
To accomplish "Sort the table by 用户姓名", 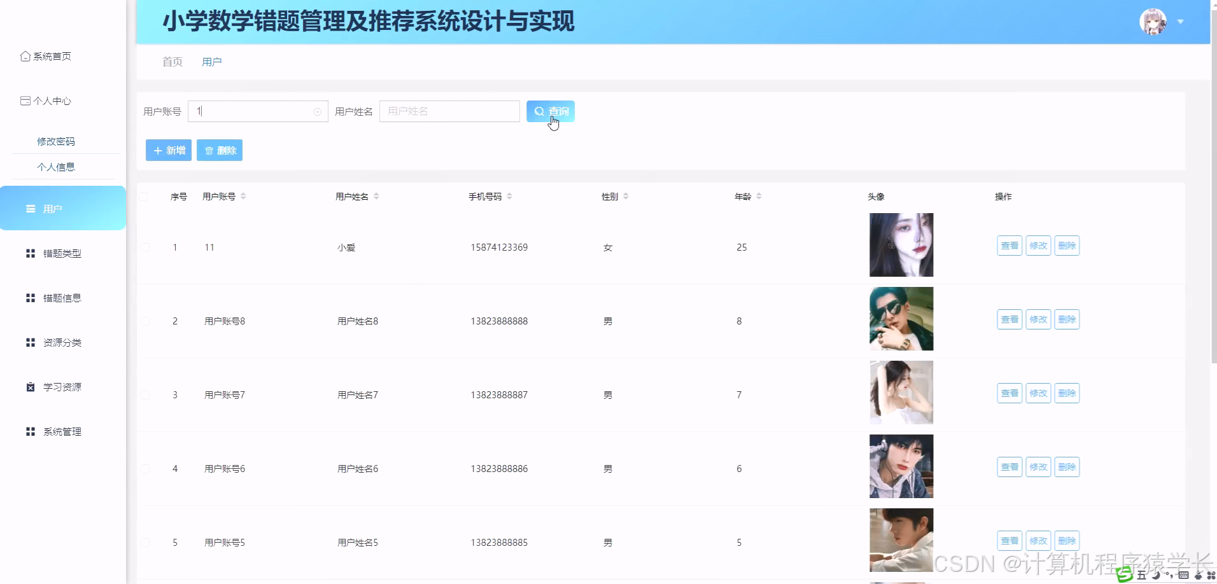I will pos(376,197).
